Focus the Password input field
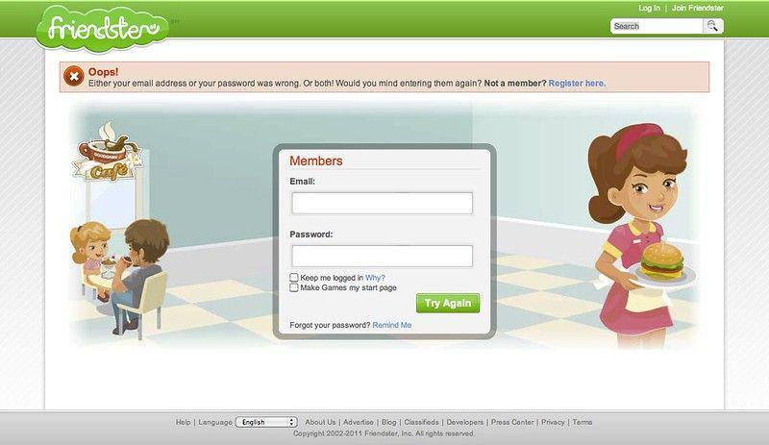Image resolution: width=769 pixels, height=445 pixels. pyautogui.click(x=382, y=256)
